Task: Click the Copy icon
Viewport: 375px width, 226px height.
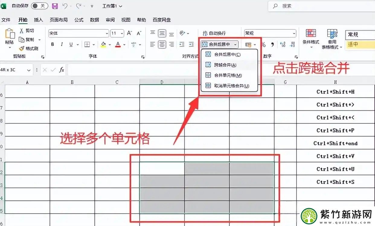Action: pyautogui.click(x=21, y=40)
